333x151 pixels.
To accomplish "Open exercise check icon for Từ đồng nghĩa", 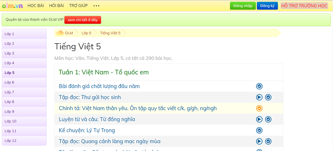I will coord(268,119).
